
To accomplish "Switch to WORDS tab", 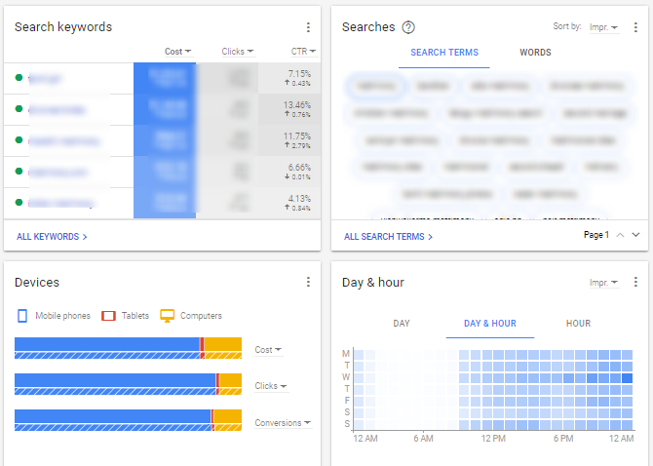I will point(535,53).
